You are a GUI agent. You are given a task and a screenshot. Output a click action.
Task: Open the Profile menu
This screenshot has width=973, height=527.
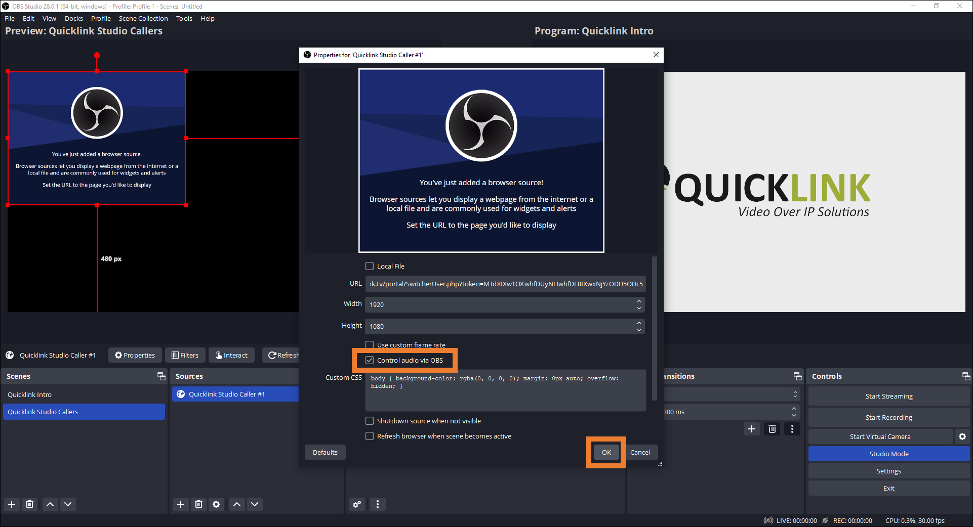(x=101, y=18)
